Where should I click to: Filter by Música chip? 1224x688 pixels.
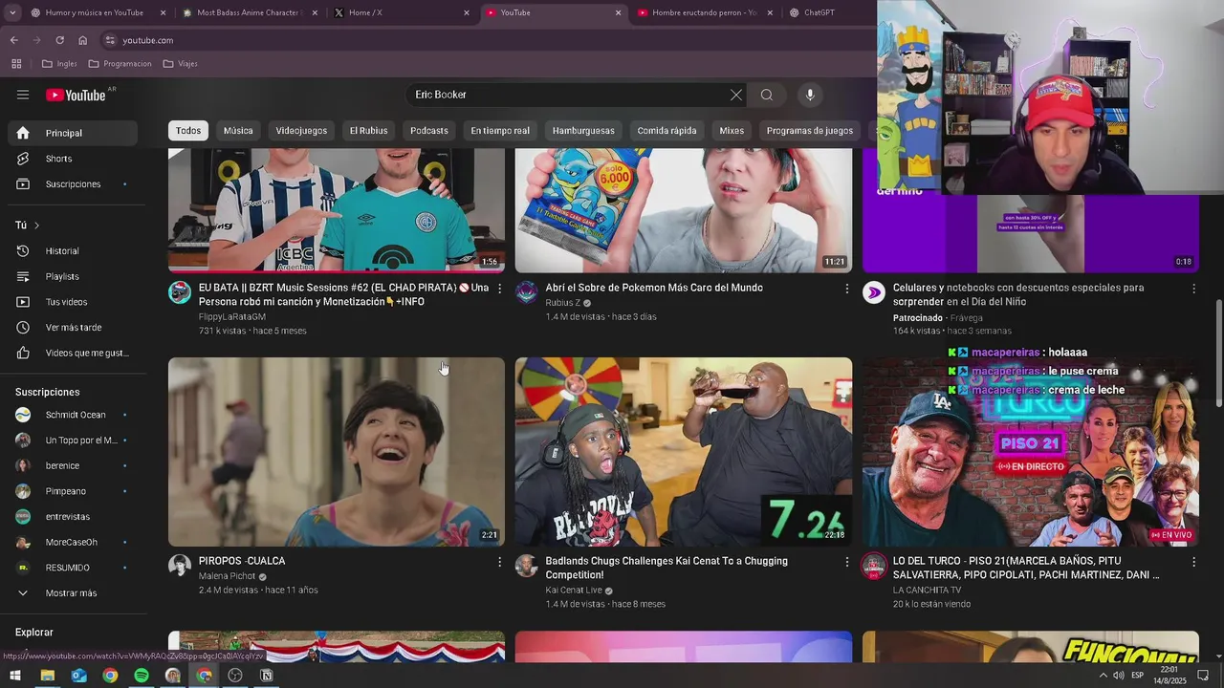point(238,131)
